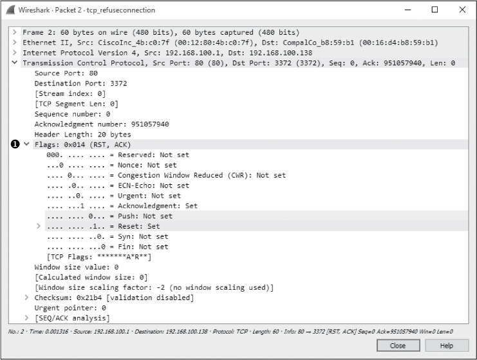Image resolution: width=477 pixels, height=360 pixels.
Task: Select the TCP Segment Len: 0 line
Action: 77,104
